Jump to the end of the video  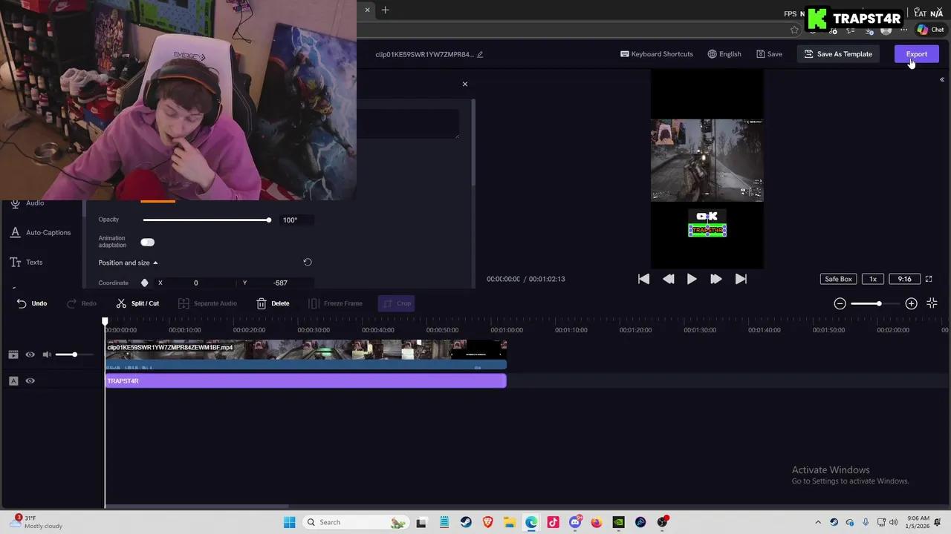741,279
